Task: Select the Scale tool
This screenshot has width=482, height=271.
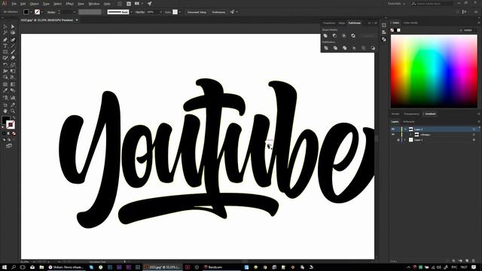Action: 13,65
